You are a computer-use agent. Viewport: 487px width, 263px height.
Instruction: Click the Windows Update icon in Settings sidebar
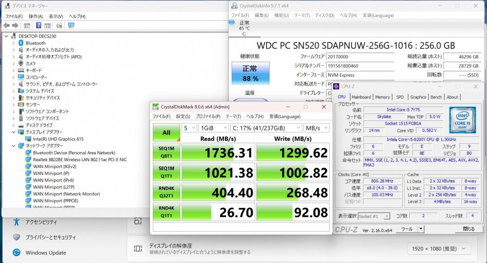[17, 252]
